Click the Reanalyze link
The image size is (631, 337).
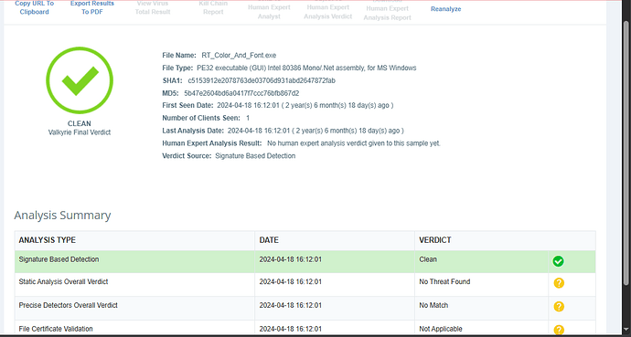coord(446,9)
